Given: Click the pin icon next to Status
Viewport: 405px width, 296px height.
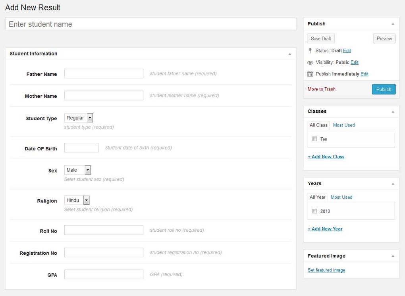Looking at the screenshot, I should pos(310,50).
